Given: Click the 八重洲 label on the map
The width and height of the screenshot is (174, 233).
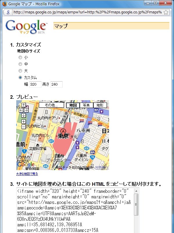Looking at the screenshot, I should pyautogui.click(x=83, y=130).
